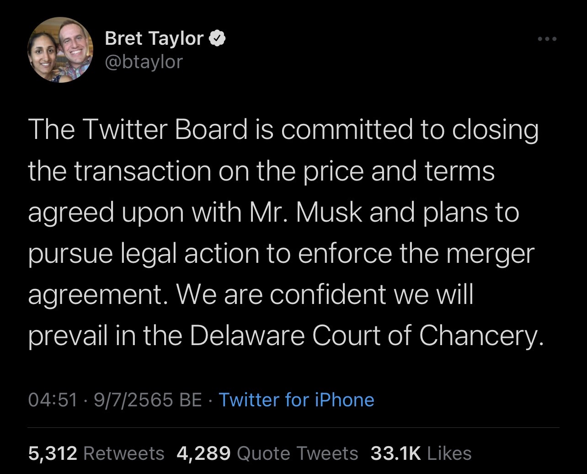Screen dimensions: 587x474
Task: Open the Twitter for iPhone source link
Action: pos(296,400)
